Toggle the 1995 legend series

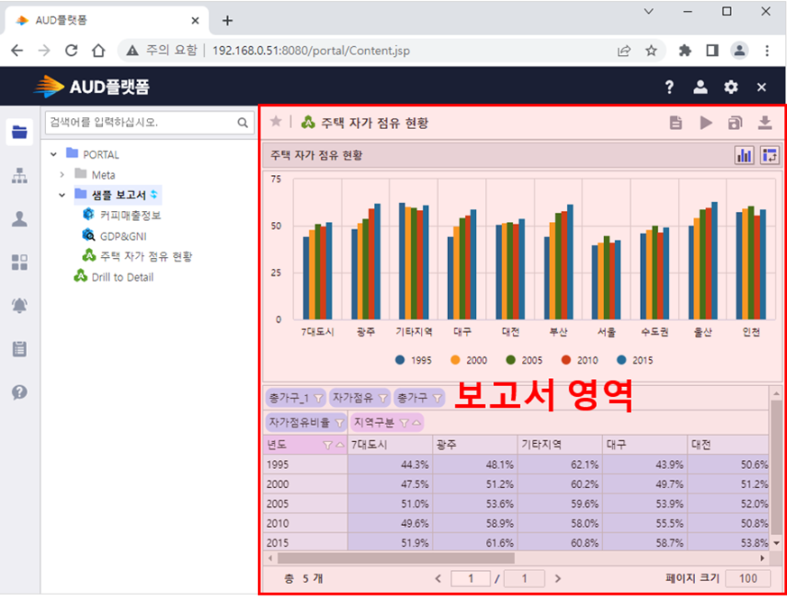coord(413,360)
